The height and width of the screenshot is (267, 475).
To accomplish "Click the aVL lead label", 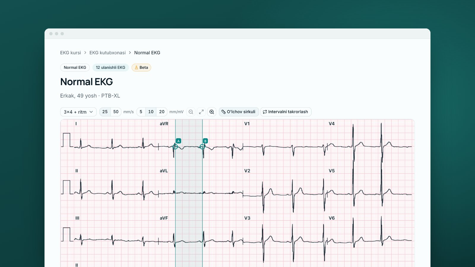I will point(164,171).
